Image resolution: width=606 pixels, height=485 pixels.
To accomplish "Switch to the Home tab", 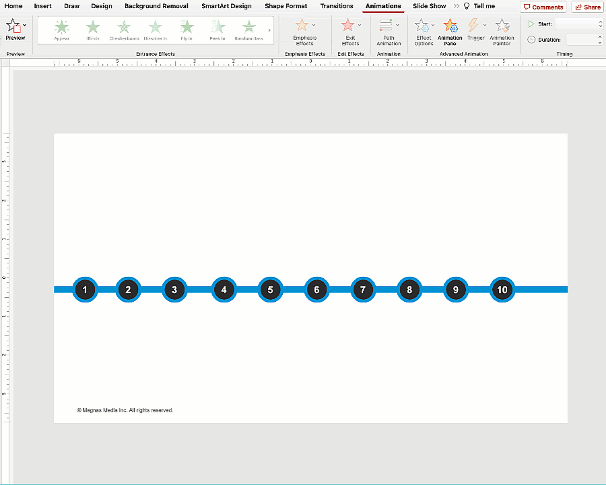I will (x=13, y=6).
